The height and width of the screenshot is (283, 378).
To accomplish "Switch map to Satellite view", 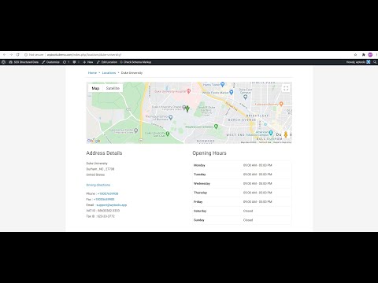I will 113,88.
